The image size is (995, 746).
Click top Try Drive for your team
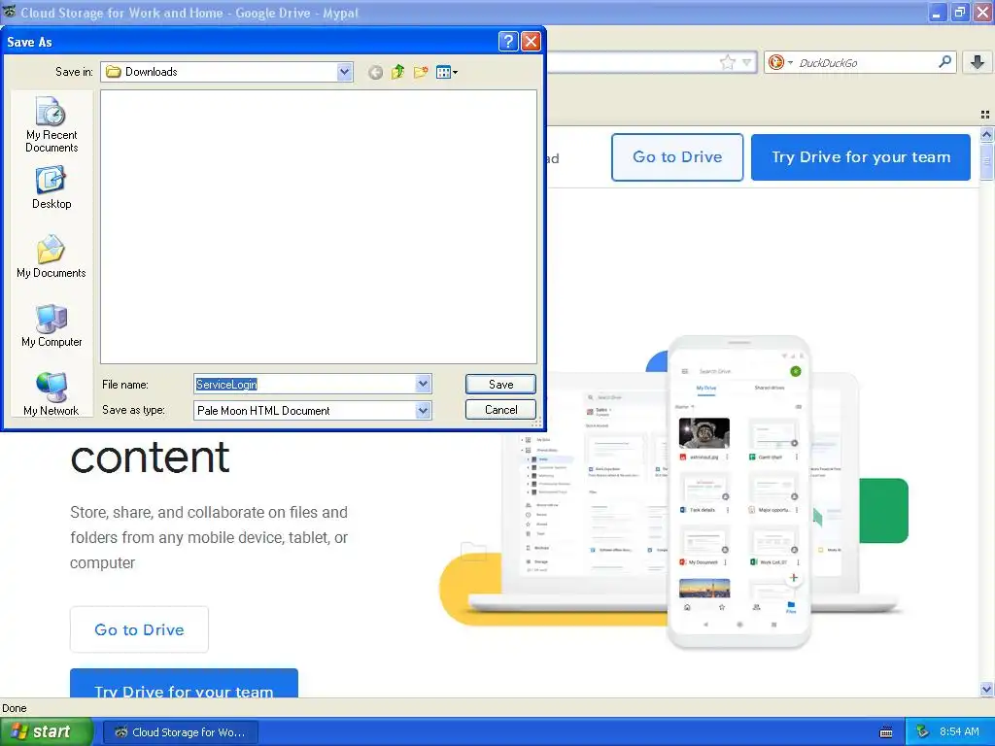click(861, 157)
